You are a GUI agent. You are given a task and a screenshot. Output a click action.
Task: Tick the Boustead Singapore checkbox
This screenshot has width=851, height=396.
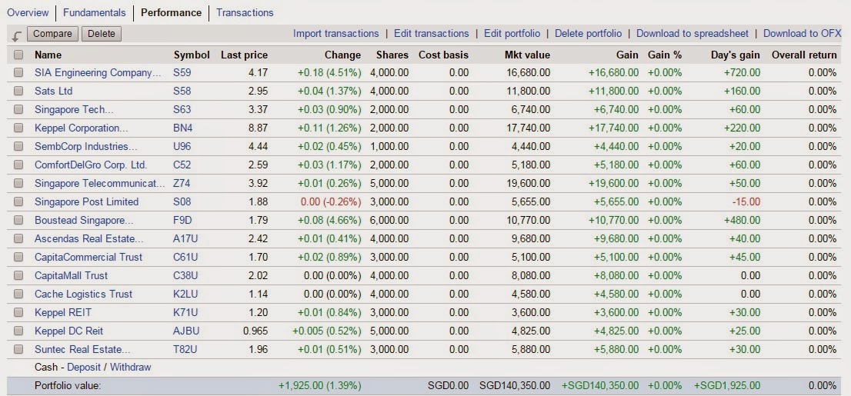pyautogui.click(x=18, y=220)
